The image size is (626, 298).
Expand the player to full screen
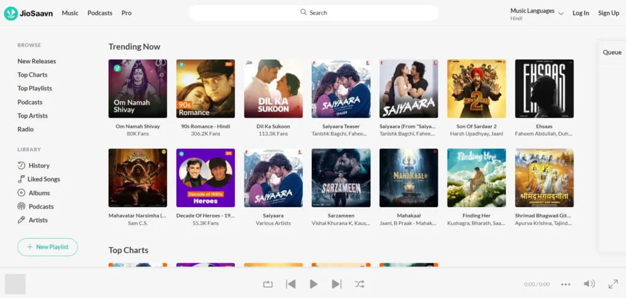pyautogui.click(x=613, y=284)
